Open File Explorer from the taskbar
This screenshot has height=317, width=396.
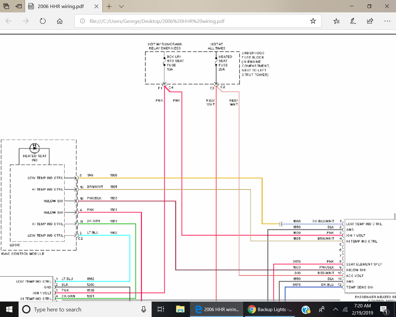point(180,309)
